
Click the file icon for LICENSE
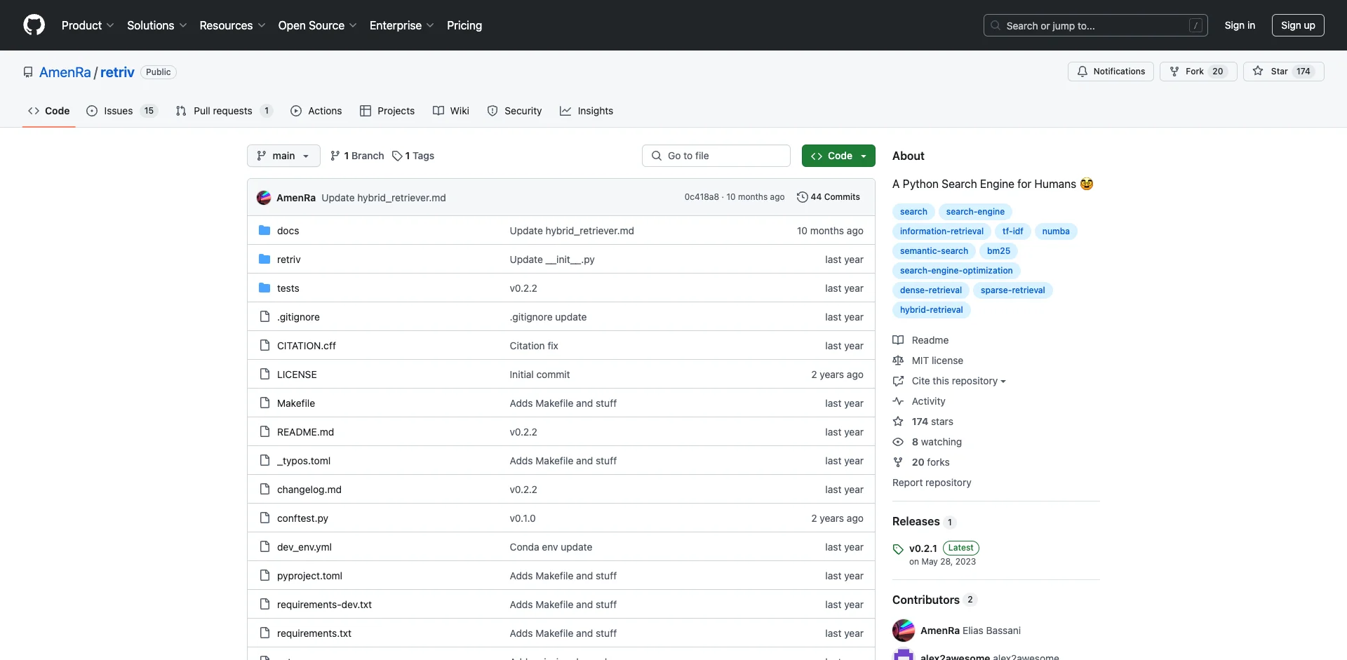click(264, 375)
